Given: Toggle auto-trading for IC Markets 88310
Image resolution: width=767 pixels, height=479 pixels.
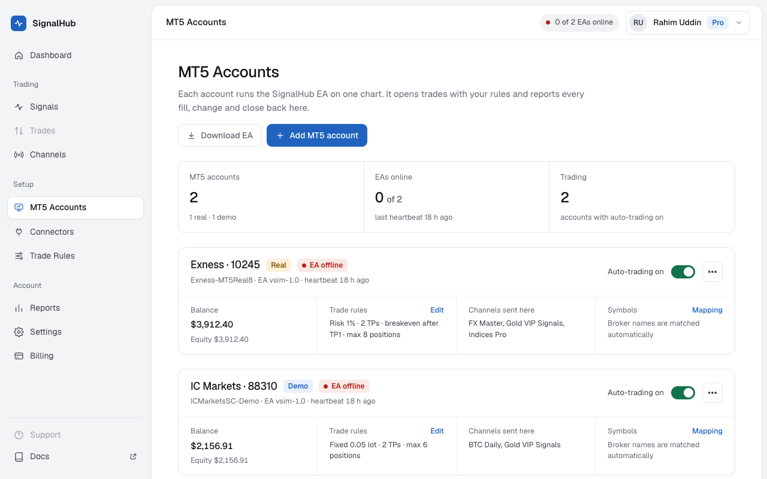Looking at the screenshot, I should (x=683, y=393).
